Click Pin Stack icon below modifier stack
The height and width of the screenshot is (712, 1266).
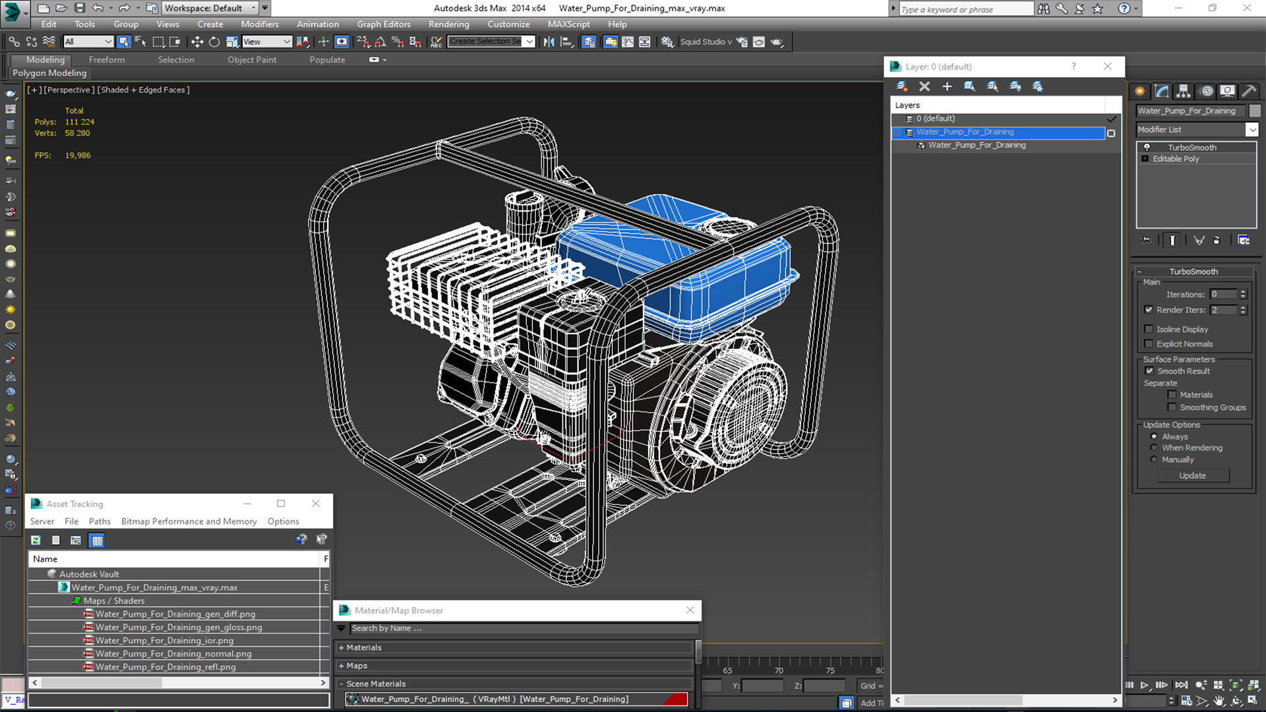[x=1146, y=240]
